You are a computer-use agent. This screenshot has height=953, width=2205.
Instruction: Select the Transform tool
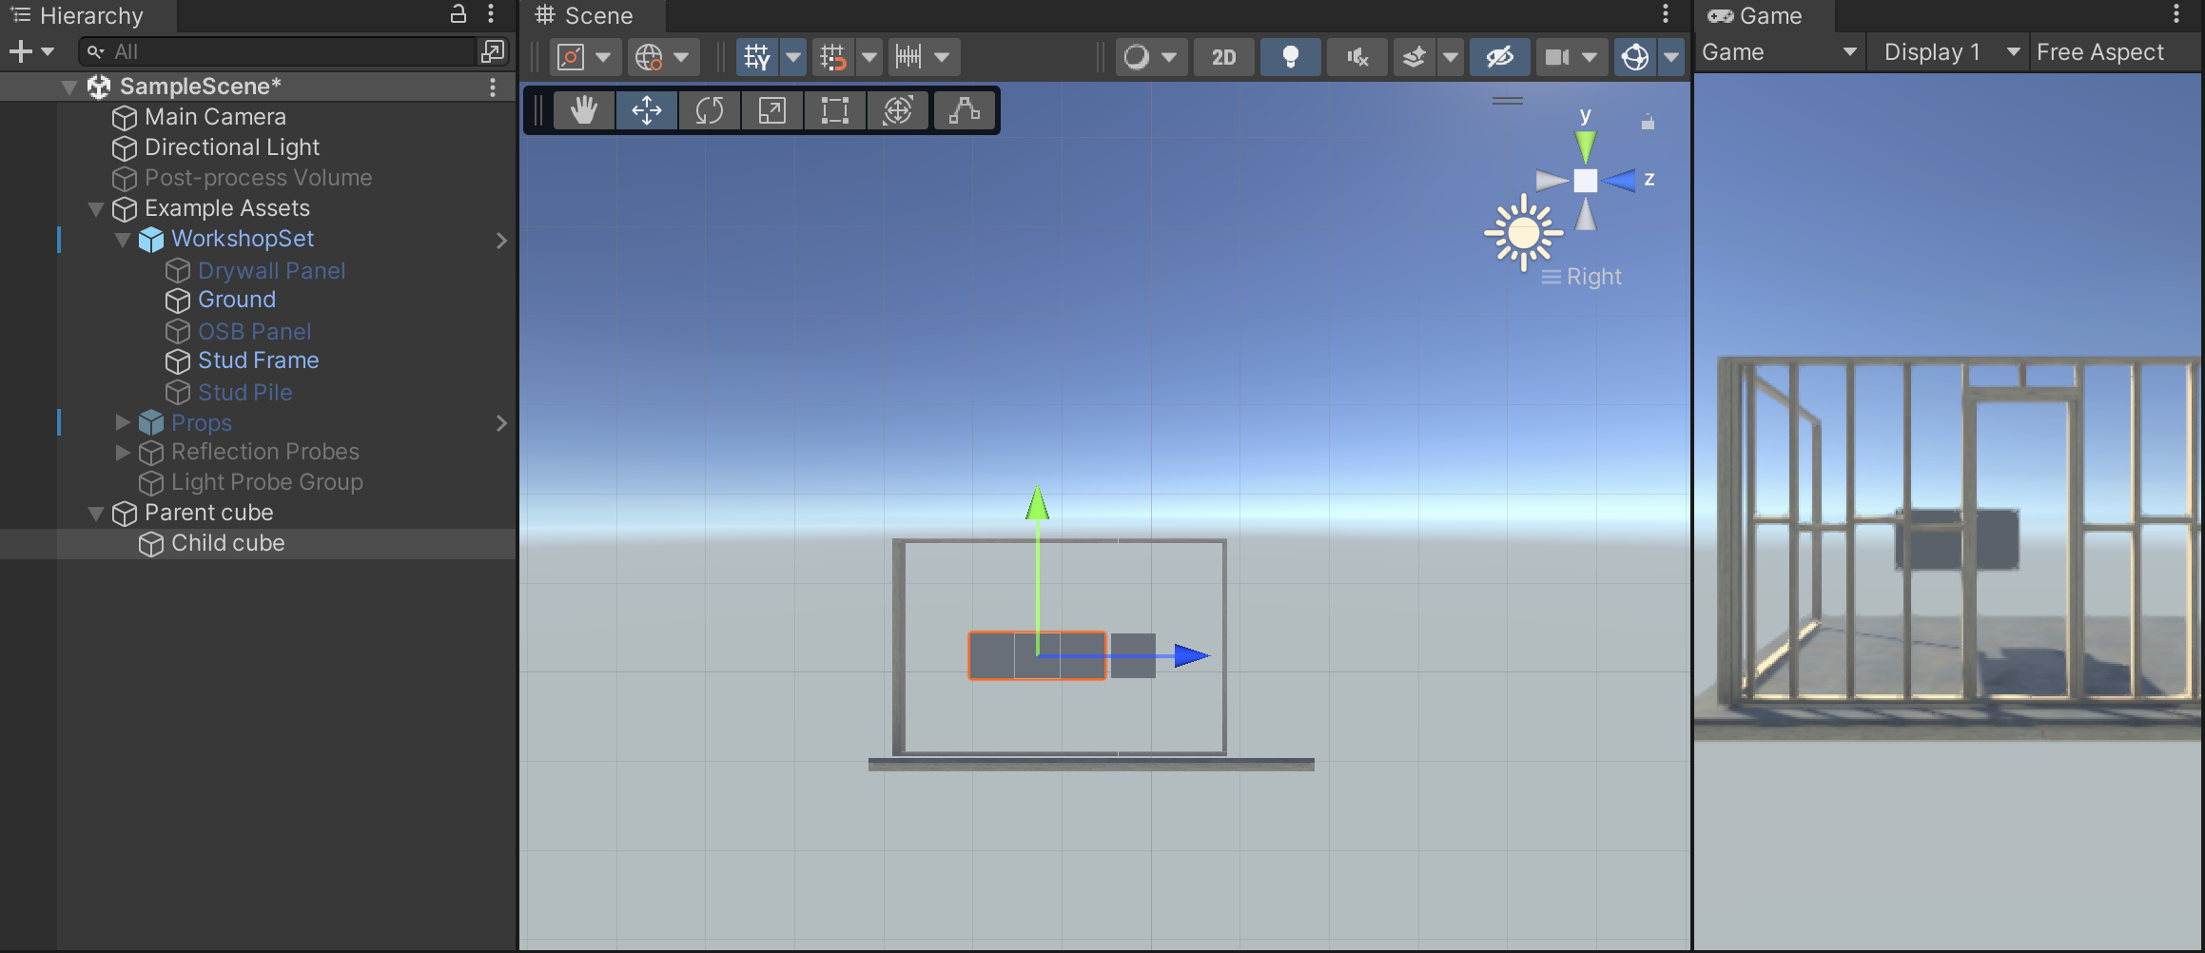coord(898,110)
